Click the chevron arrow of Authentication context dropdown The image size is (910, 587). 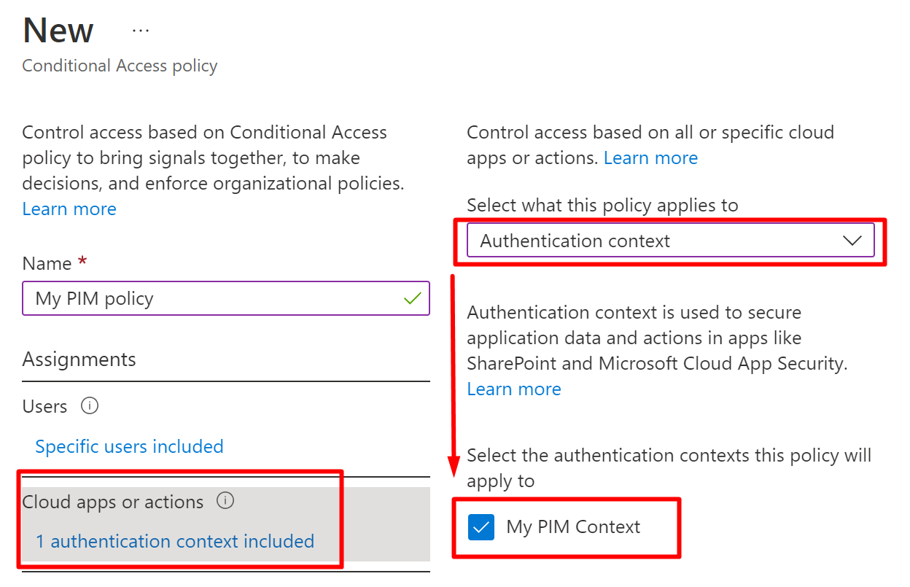(852, 241)
